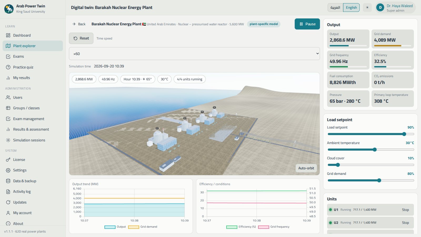Screen dimensions: 421x237
Task: Click the Back arrow icon
Action: [74, 24]
